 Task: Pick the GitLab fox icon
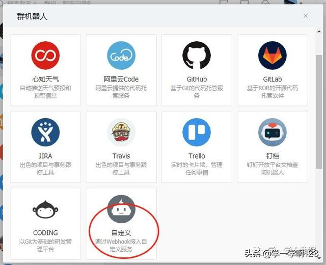pos(273,56)
